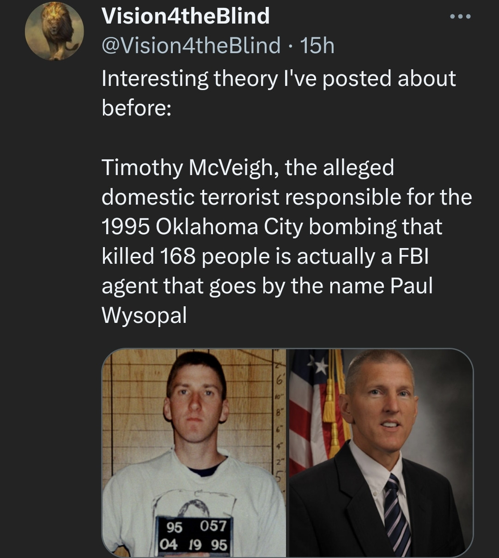
Task: Open the @Vision4theBlind handle link
Action: tap(191, 45)
